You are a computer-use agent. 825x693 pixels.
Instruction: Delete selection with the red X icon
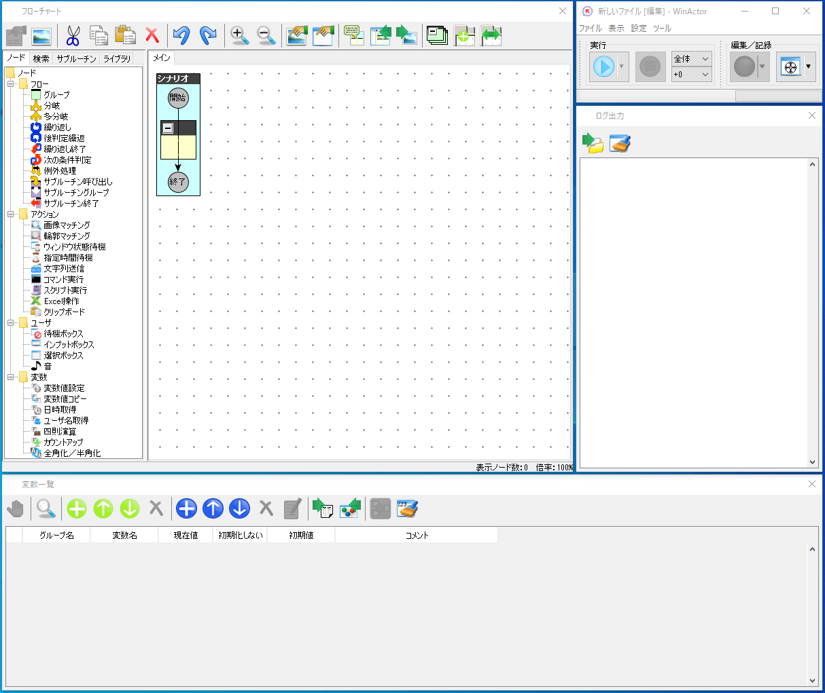tap(152, 35)
